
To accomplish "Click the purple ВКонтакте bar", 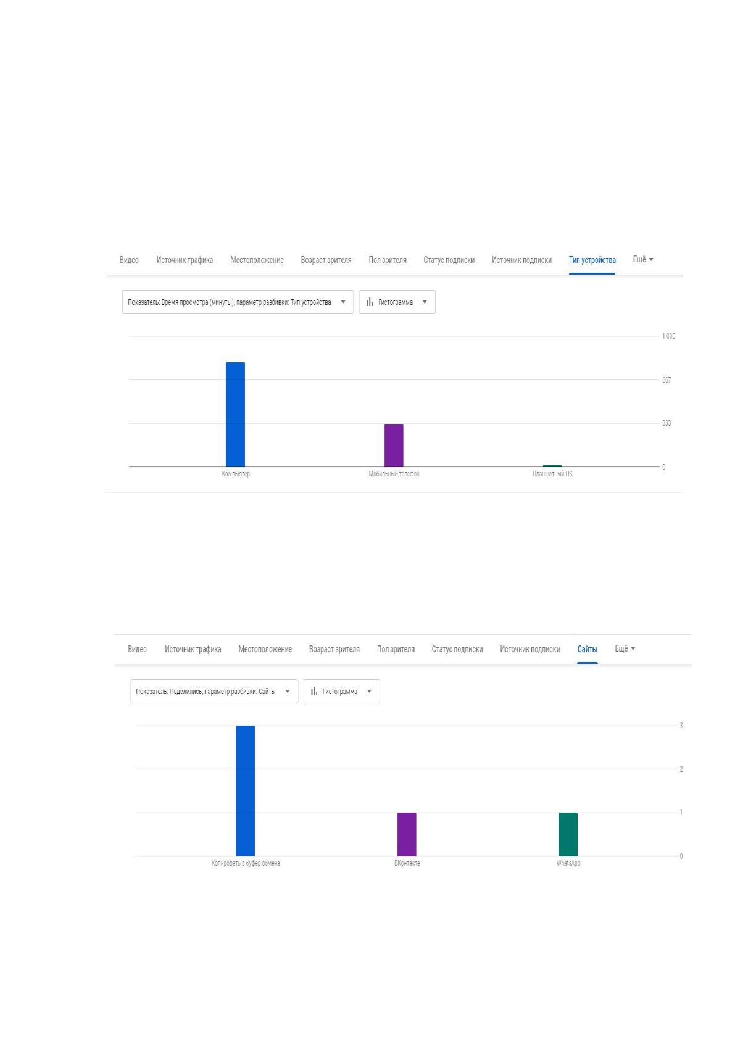I will coord(407,834).
